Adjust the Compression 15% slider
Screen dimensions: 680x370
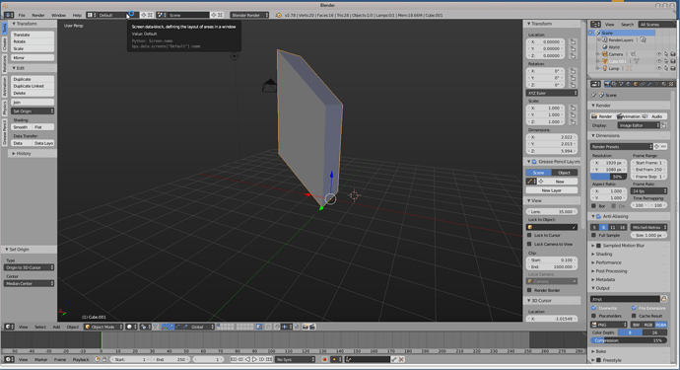pos(629,340)
